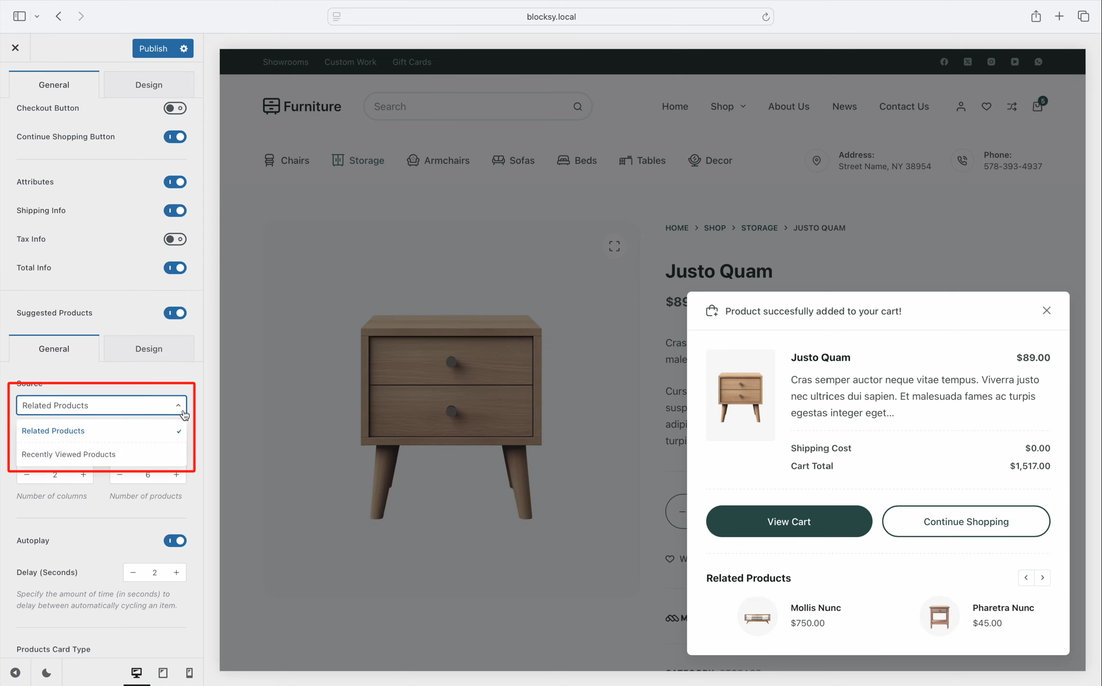Viewport: 1102px width, 686px height.
Task: Increase Delay seconds with plus button
Action: point(176,572)
